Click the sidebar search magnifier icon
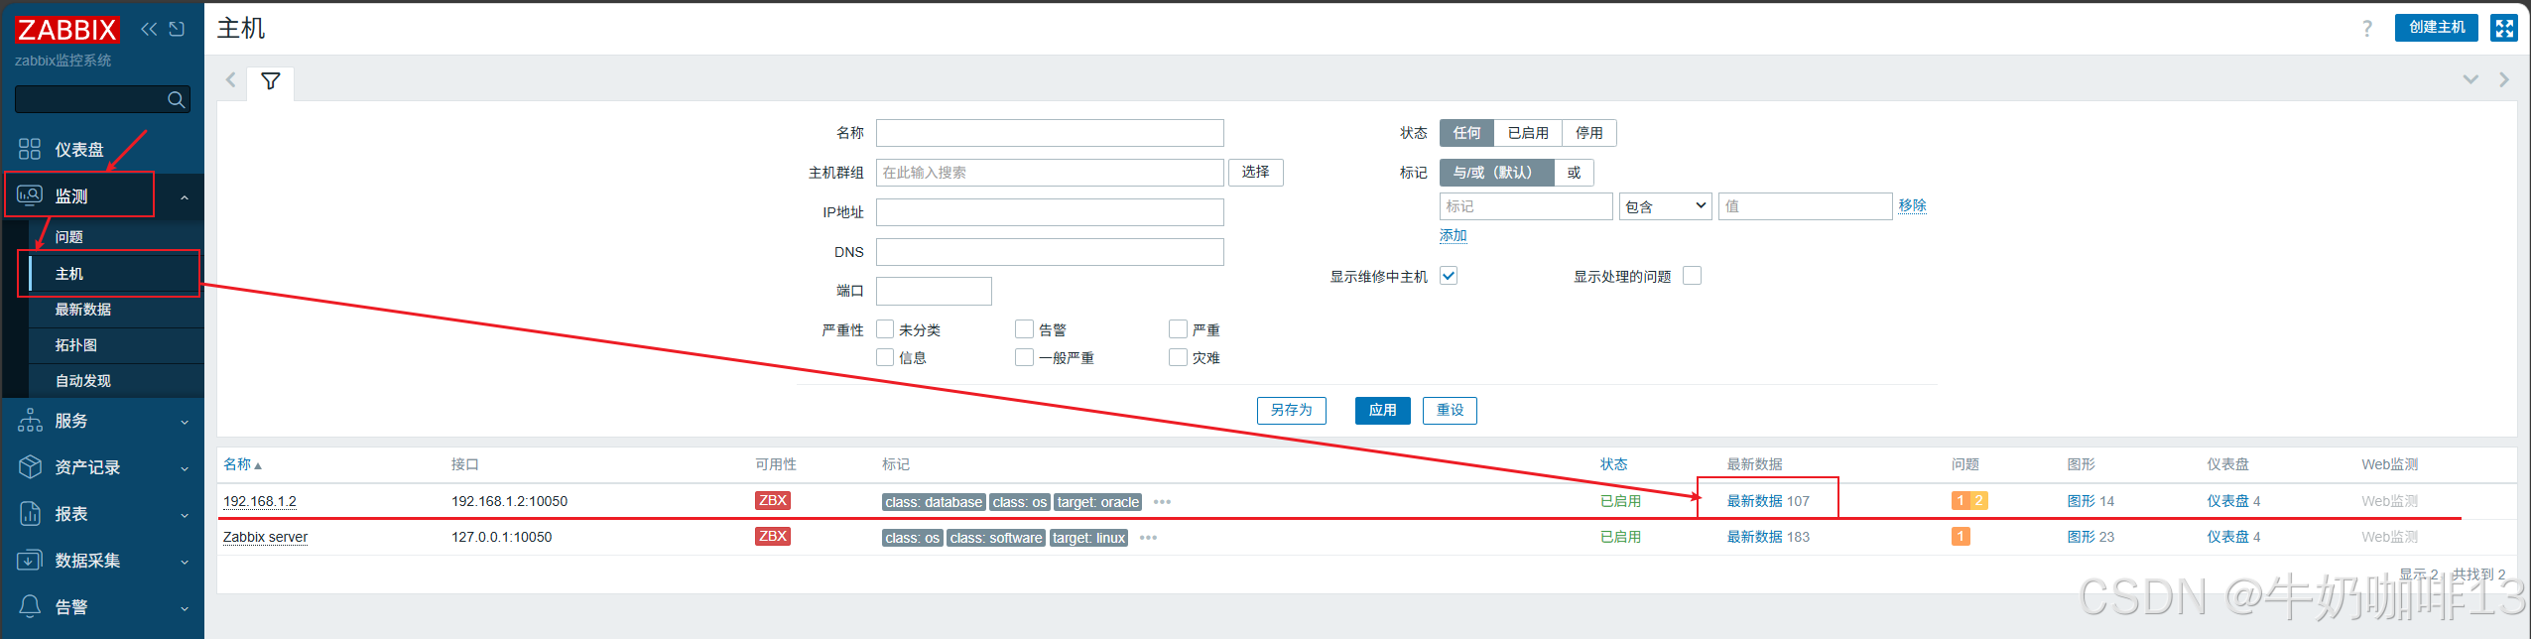The width and height of the screenshot is (2531, 639). [176, 99]
